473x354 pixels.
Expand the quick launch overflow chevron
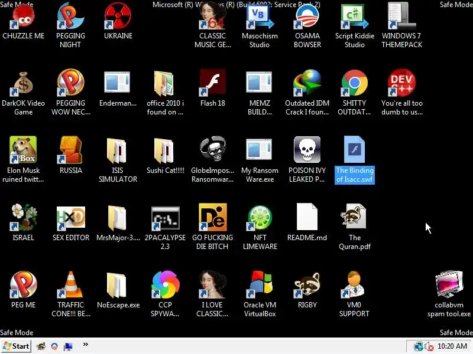click(x=86, y=345)
